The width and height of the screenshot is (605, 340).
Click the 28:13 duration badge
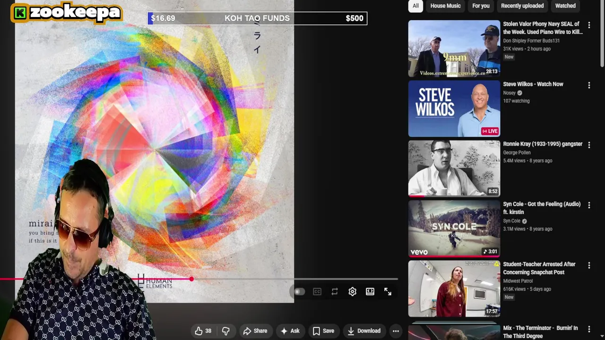pyautogui.click(x=492, y=71)
